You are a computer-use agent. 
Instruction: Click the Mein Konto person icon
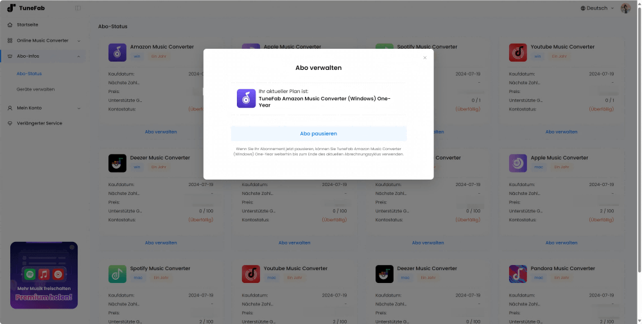click(10, 108)
